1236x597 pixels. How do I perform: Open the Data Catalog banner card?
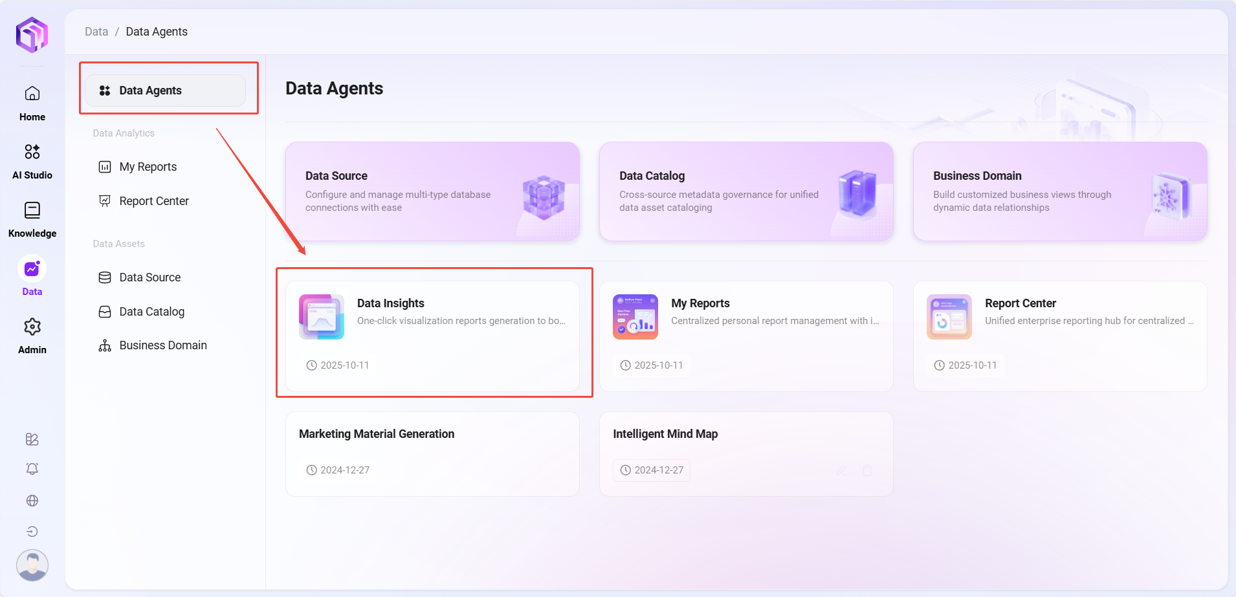tap(746, 191)
